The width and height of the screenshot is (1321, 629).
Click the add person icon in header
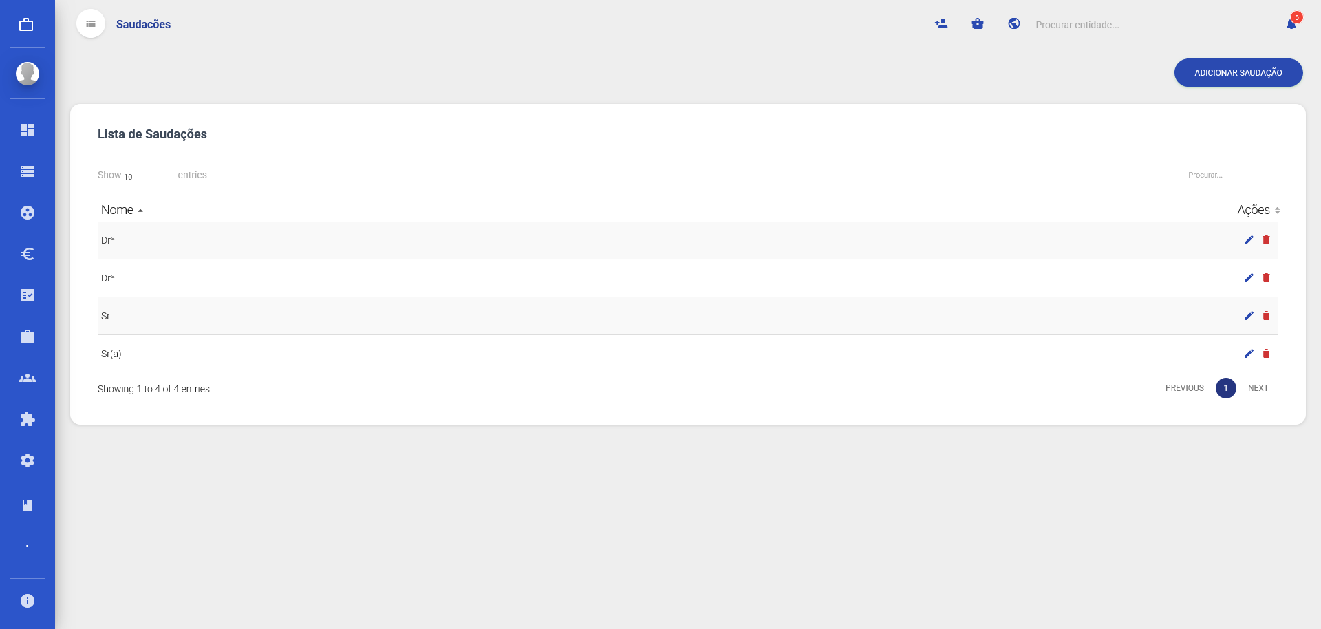click(x=941, y=24)
